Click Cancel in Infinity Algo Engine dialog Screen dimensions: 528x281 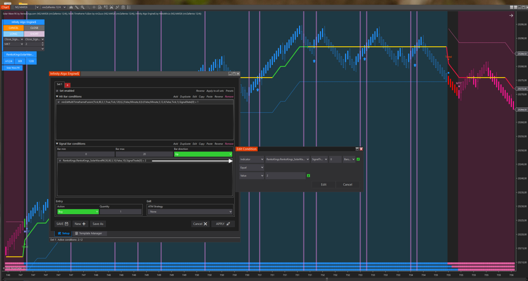point(200,224)
